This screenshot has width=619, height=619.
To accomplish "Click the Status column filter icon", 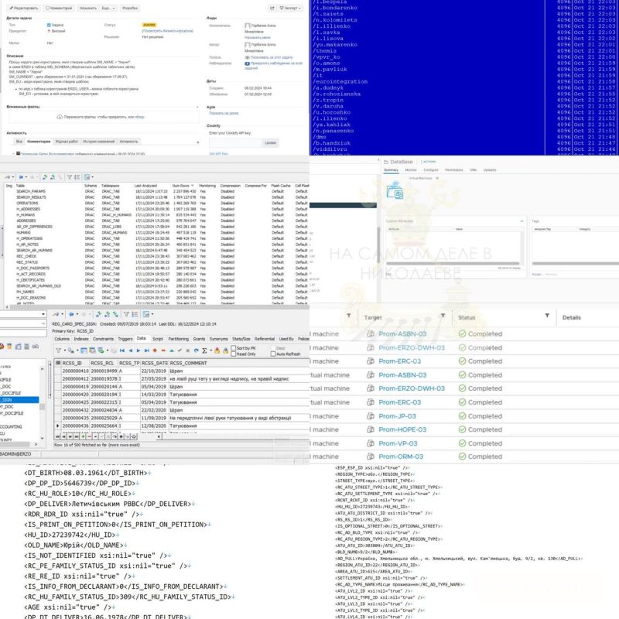I will 547,316.
